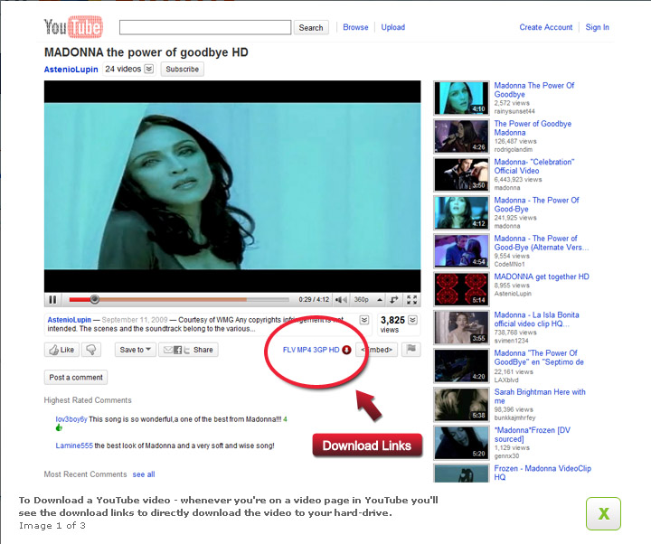651x544 pixels.
Task: Click the red download arrow icon
Action: click(346, 350)
